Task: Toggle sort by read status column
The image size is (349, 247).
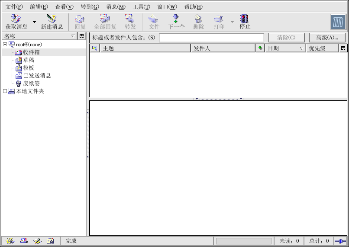Action: point(260,48)
